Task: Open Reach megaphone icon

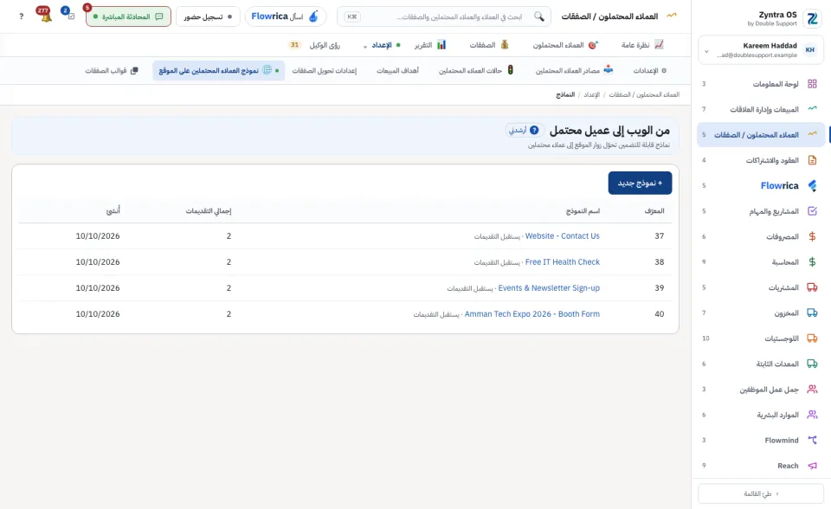Action: [812, 466]
